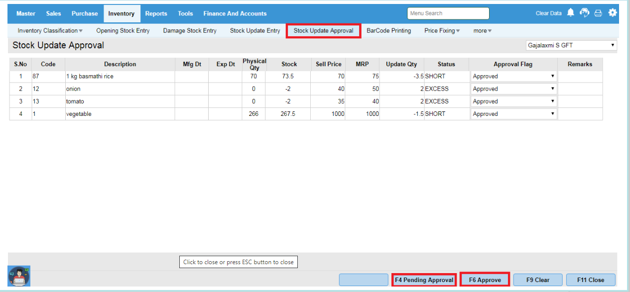Viewport: 630px width, 292px height.
Task: Expand the more submenu
Action: pyautogui.click(x=483, y=31)
